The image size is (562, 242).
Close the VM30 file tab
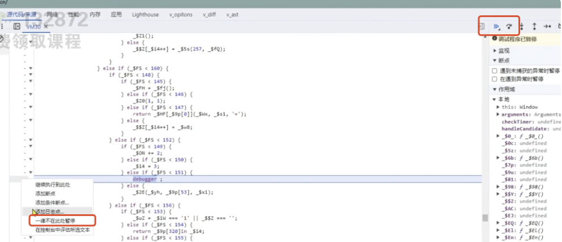pos(46,27)
